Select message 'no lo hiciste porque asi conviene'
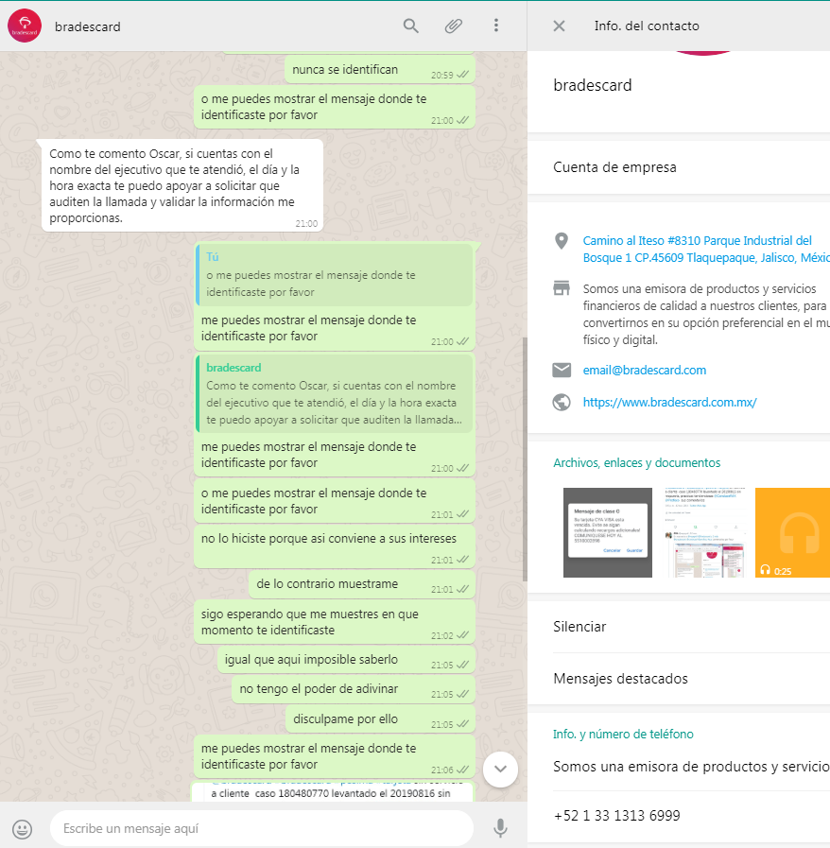 [x=334, y=546]
